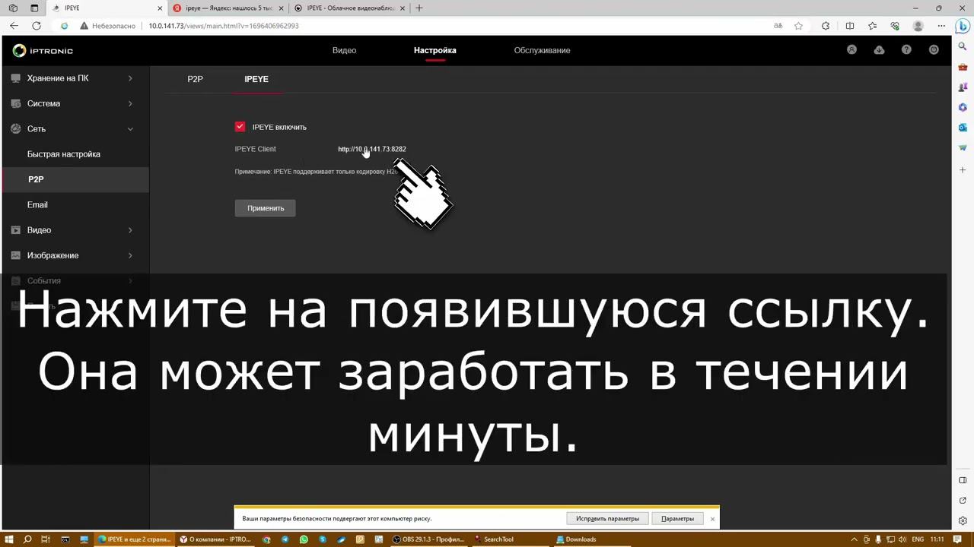The width and height of the screenshot is (974, 547).
Task: Open the Настройка top menu
Action: pyautogui.click(x=435, y=50)
